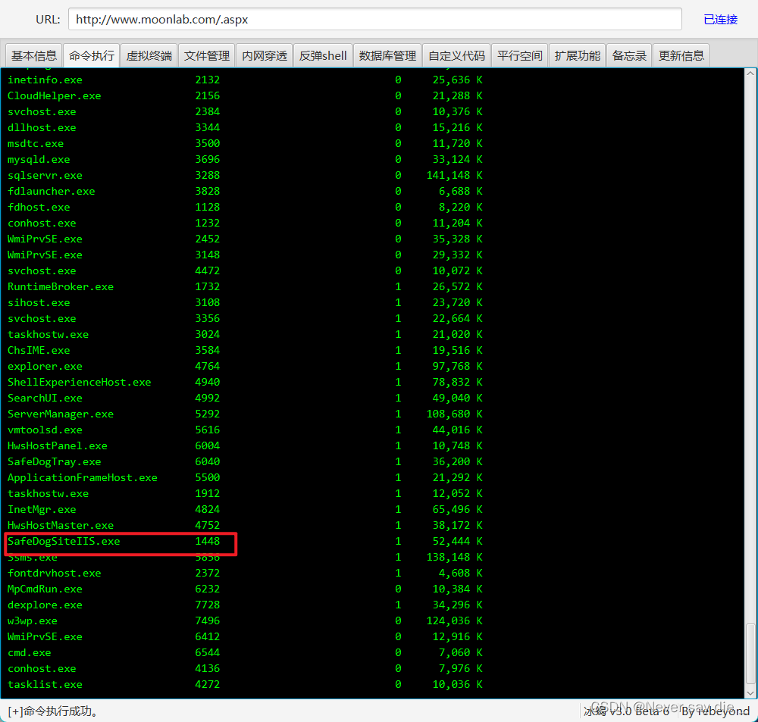
Task: Click MpCmdRun.exe process name
Action: click(45, 589)
